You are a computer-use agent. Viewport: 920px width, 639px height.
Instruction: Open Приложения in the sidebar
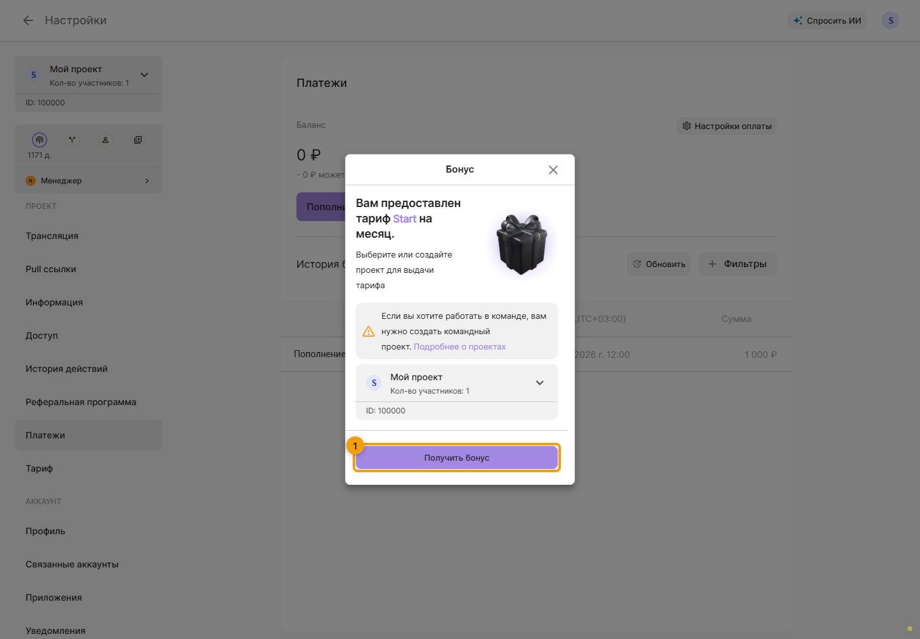(89, 597)
